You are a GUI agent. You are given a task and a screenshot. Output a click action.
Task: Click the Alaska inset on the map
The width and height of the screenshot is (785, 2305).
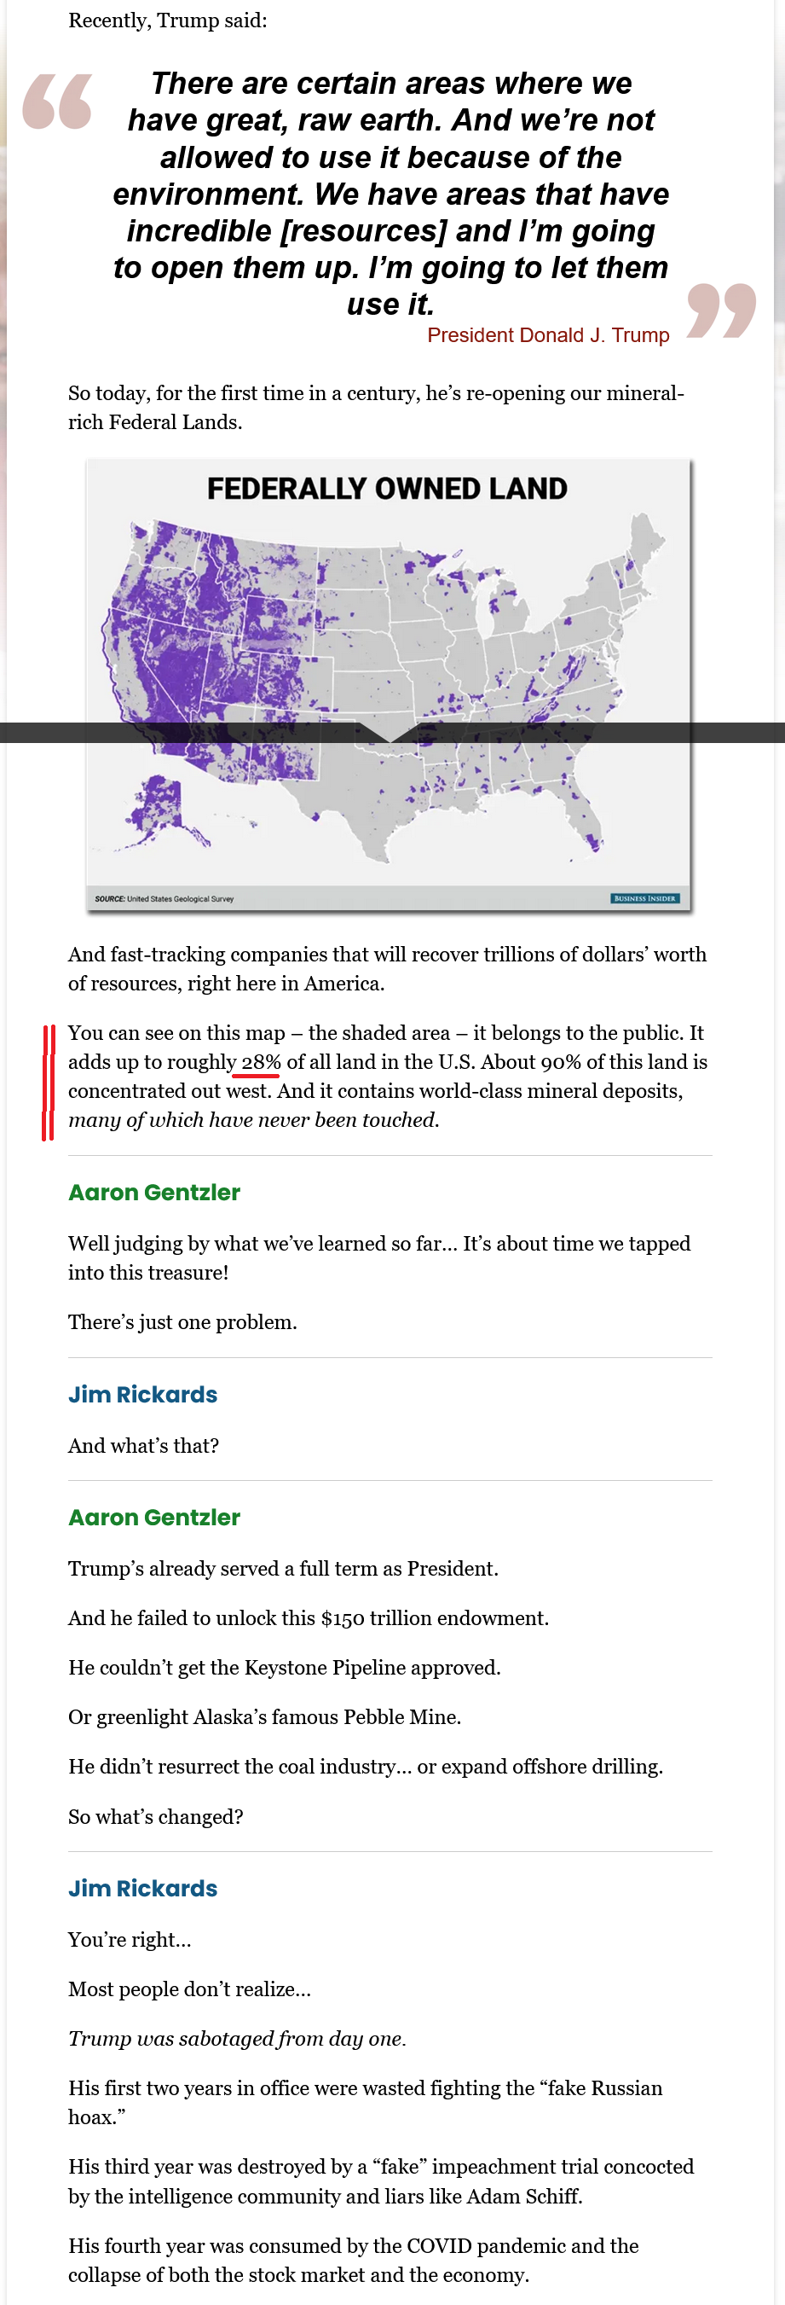coord(161,811)
